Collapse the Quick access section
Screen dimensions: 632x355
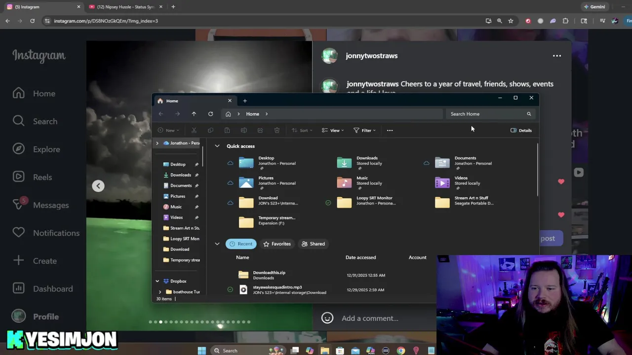[x=217, y=146]
